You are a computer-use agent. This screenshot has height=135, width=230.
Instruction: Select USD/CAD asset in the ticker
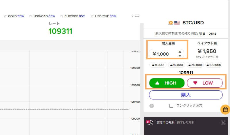tap(44, 16)
